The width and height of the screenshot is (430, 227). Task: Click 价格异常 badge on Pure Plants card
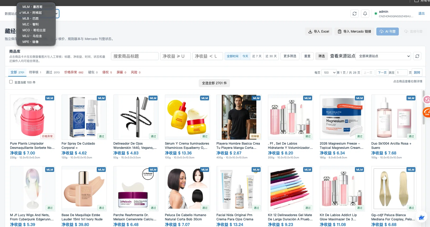click(47, 136)
